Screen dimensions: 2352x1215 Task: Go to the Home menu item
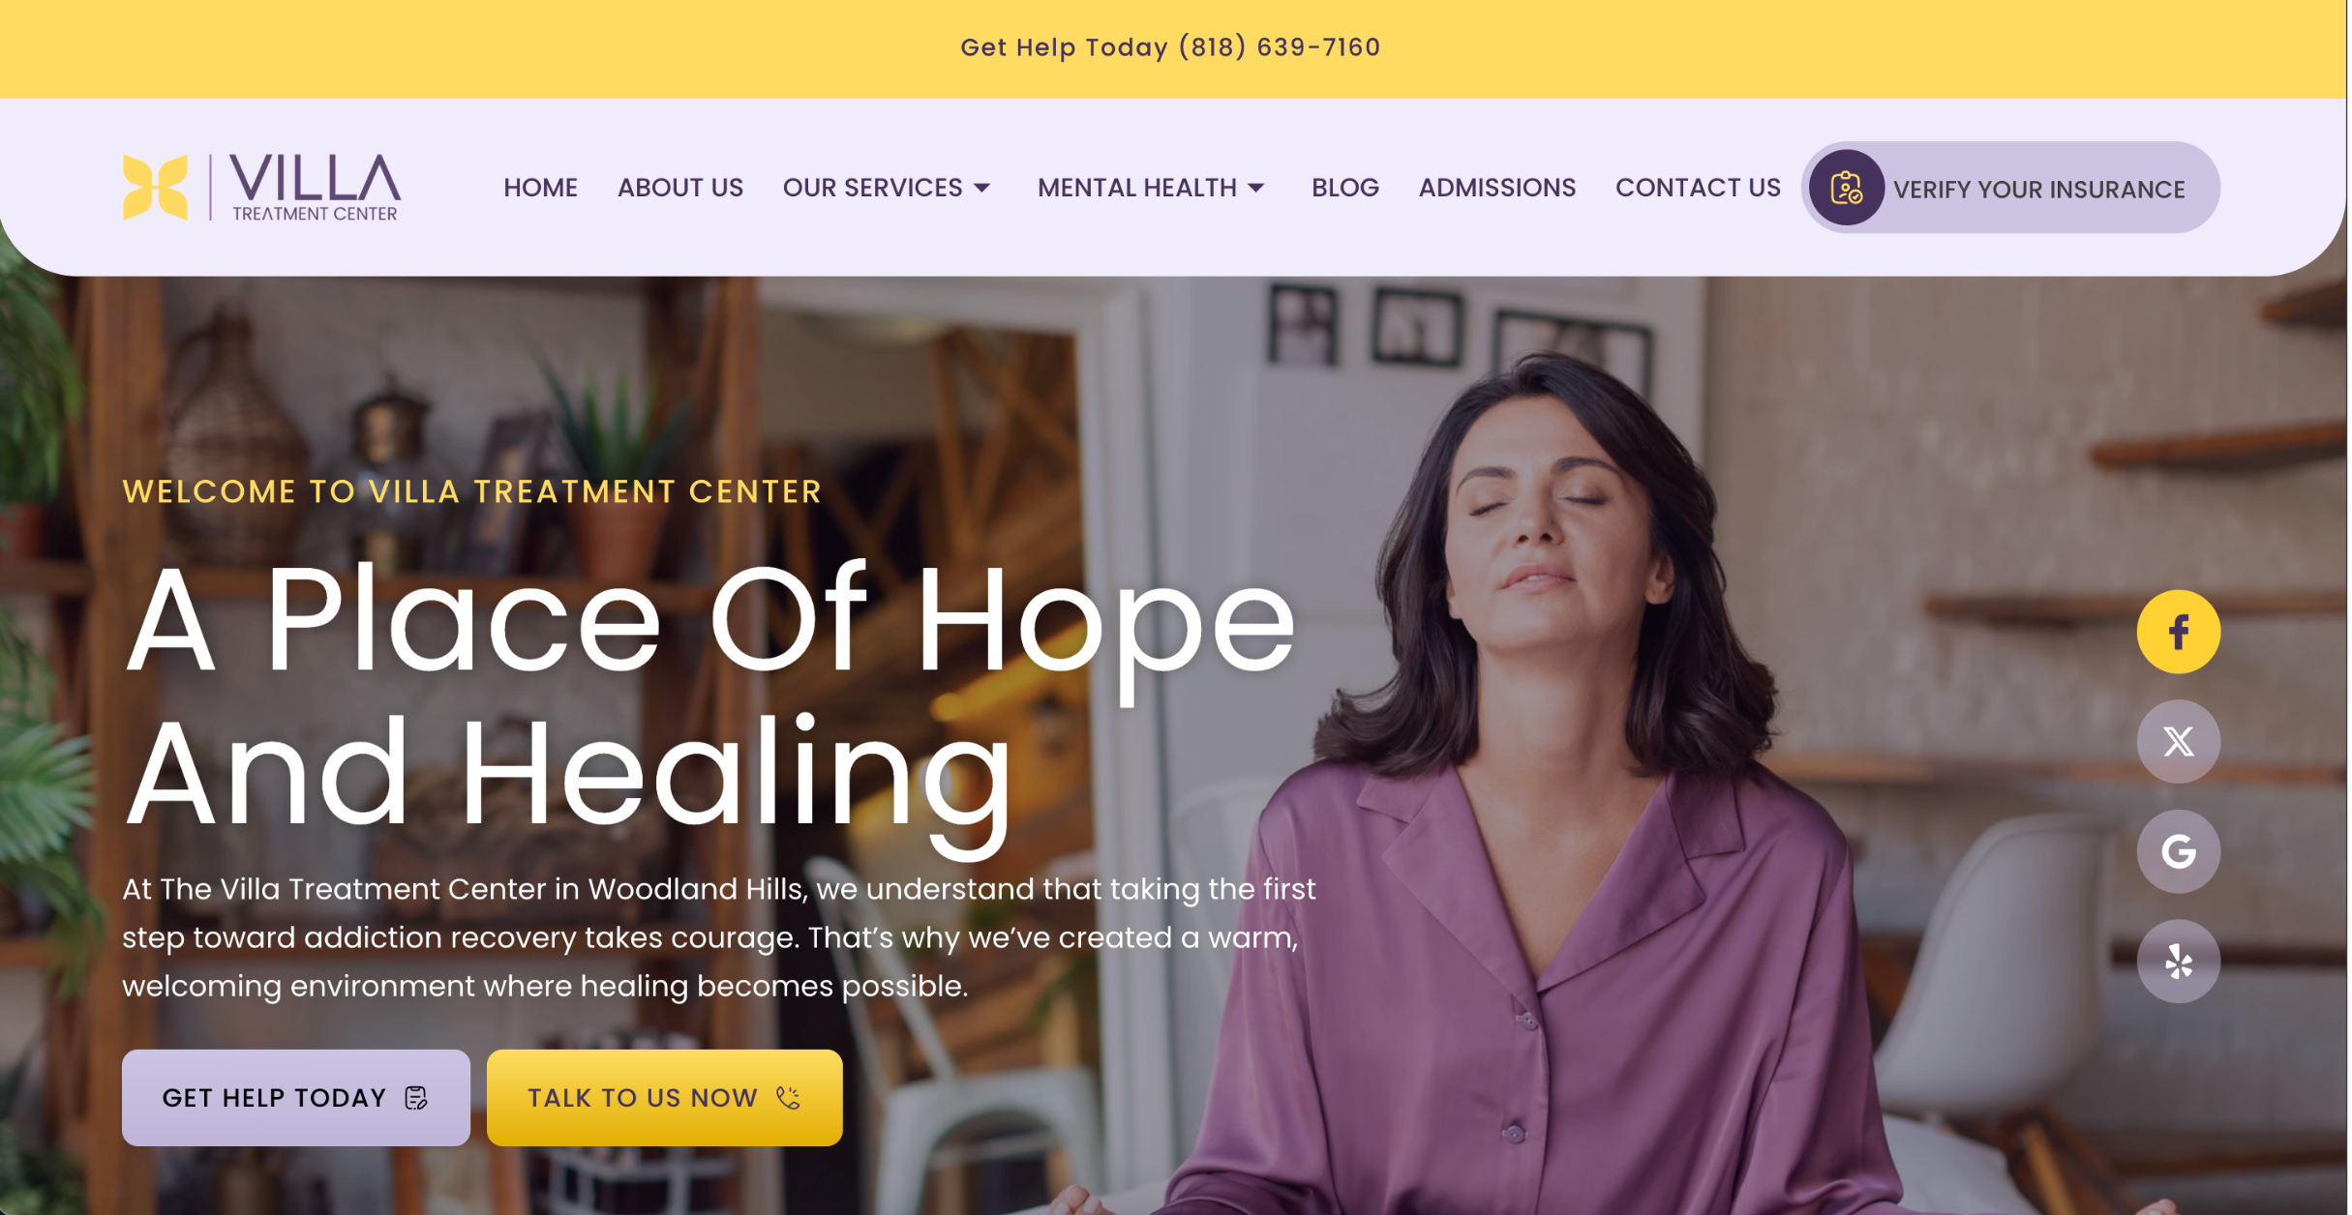541,188
